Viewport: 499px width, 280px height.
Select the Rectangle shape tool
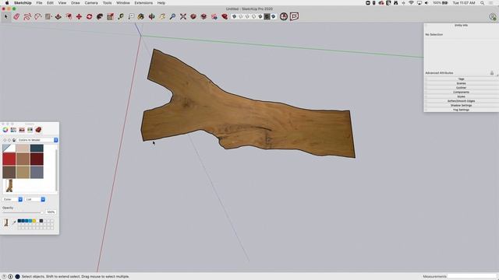pos(48,16)
